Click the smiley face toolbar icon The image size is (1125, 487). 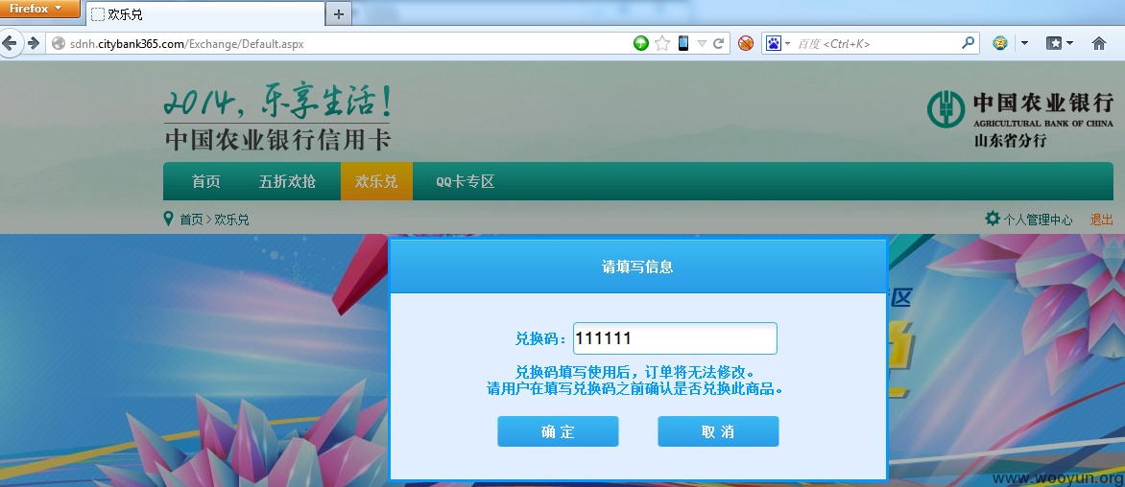click(1000, 44)
